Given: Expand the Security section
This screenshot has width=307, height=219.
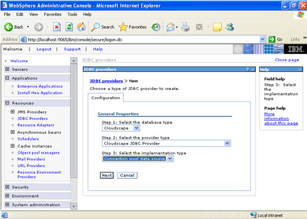Looking at the screenshot, I should pyautogui.click(x=7, y=187).
